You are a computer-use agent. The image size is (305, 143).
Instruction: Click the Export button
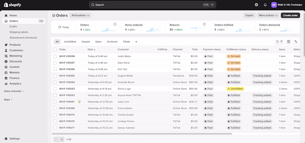249,15
